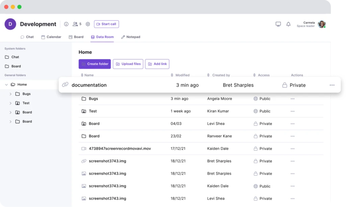The image size is (346, 207).
Task: Click the Create folder button
Action: [x=95, y=64]
